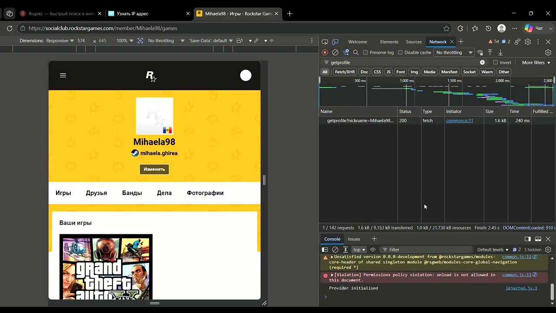Open the Банды profile tab
This screenshot has height=313, width=556.
point(132,193)
